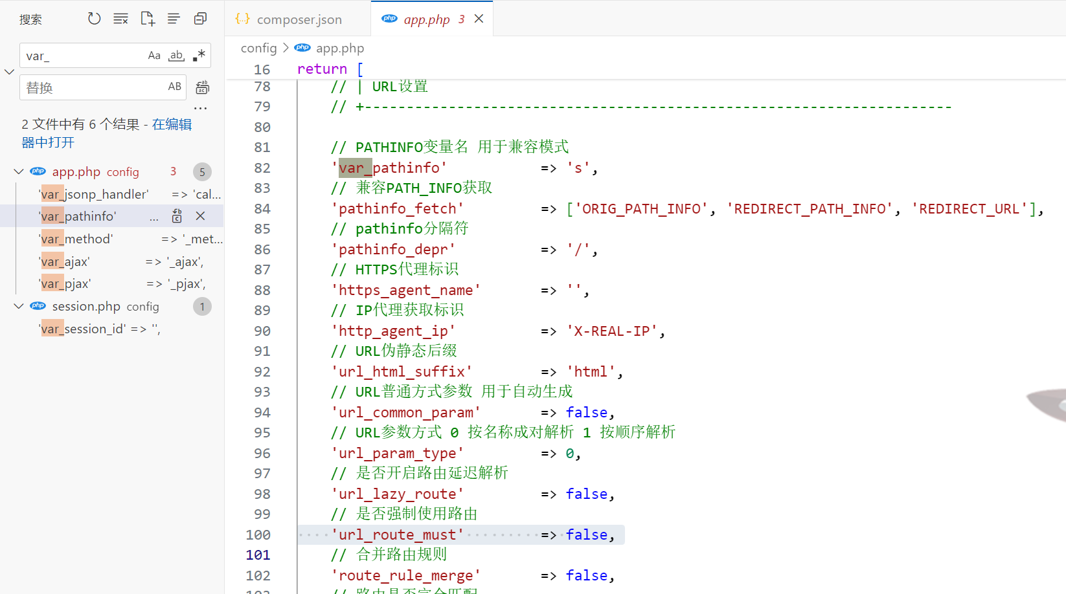Click line number 100 in gutter
1066x594 pixels.
(x=258, y=534)
